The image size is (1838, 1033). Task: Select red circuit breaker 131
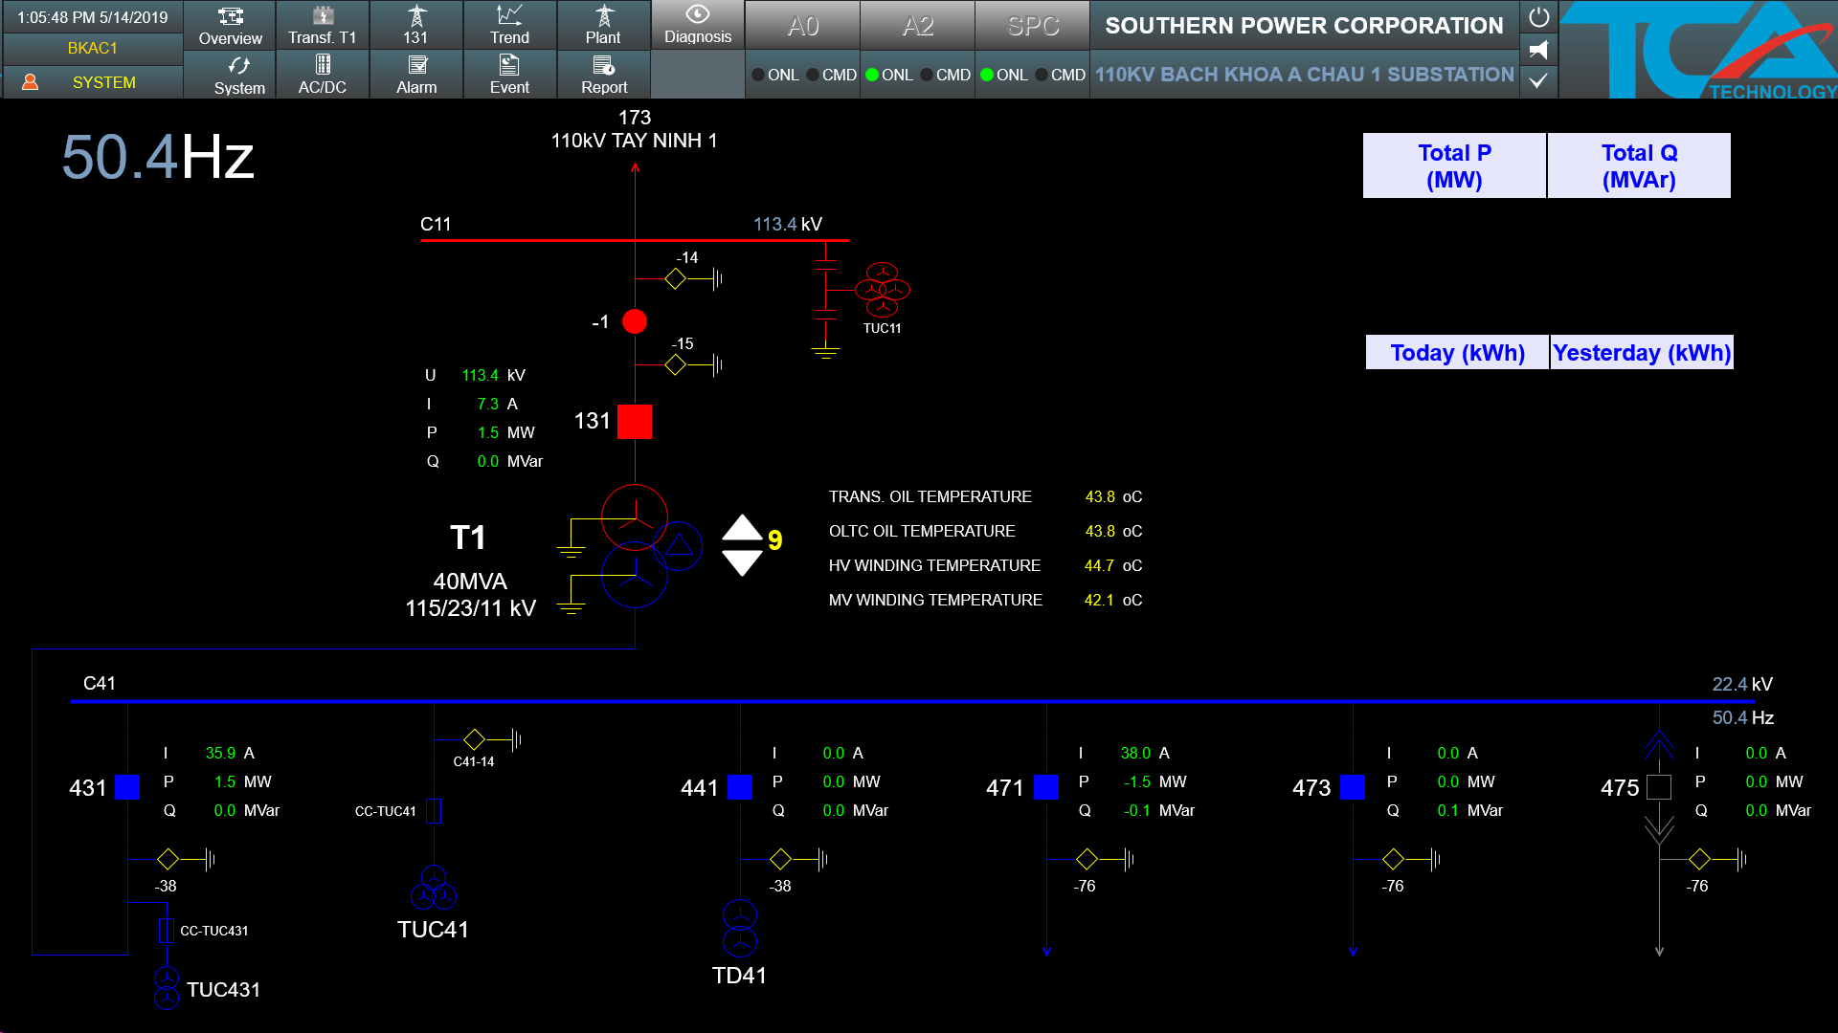[x=635, y=422]
